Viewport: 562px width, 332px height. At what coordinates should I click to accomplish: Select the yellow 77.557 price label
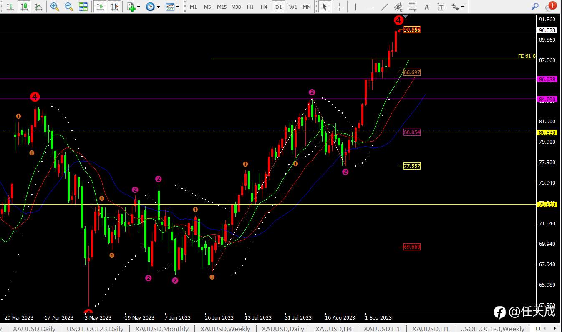coord(412,166)
